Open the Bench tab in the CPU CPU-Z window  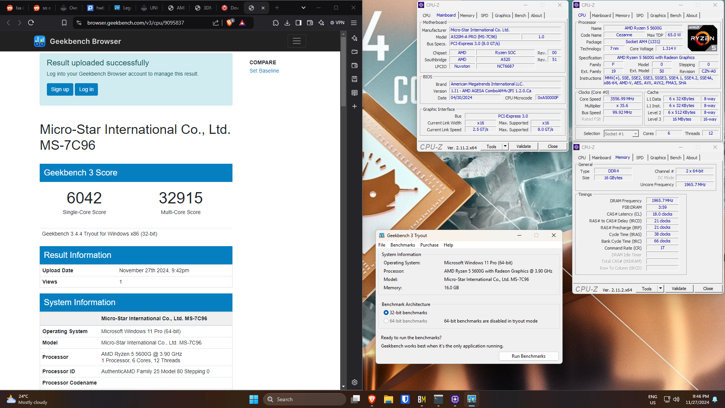coord(676,16)
